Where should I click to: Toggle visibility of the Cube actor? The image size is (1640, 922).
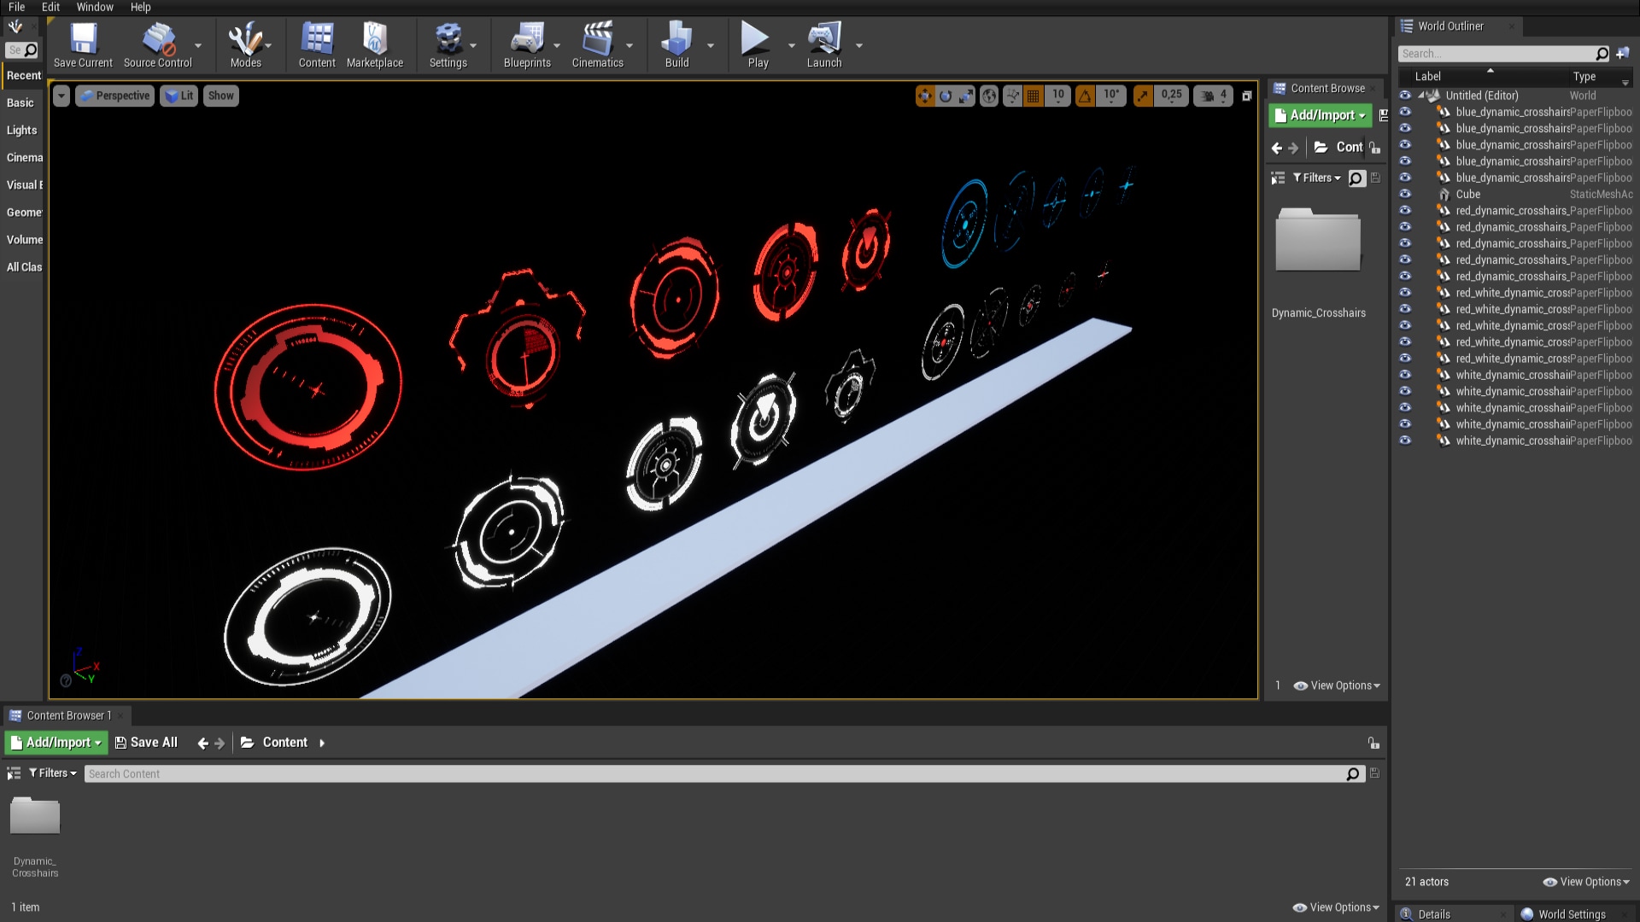(1405, 194)
